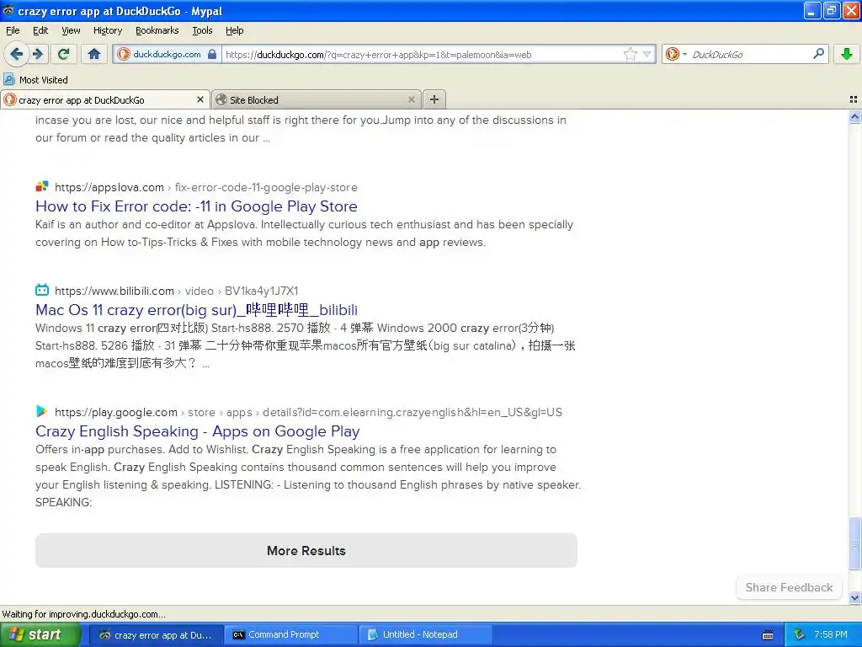Screen dimensions: 862x647
Task: Click the Mypal browser taskbar button
Action: 156,634
